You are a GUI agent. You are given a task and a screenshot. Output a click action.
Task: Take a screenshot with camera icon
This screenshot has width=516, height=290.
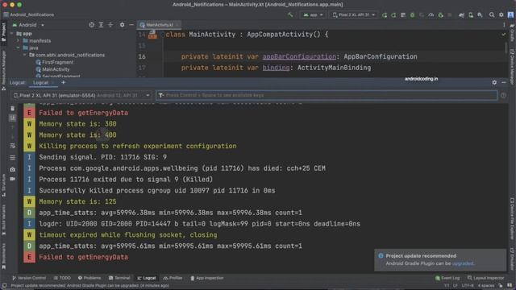point(13,169)
